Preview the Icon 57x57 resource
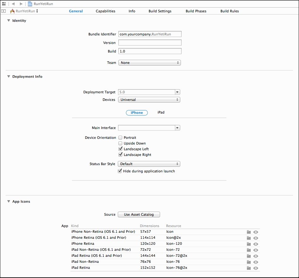Screen dimensions: 299x278 coord(256,232)
